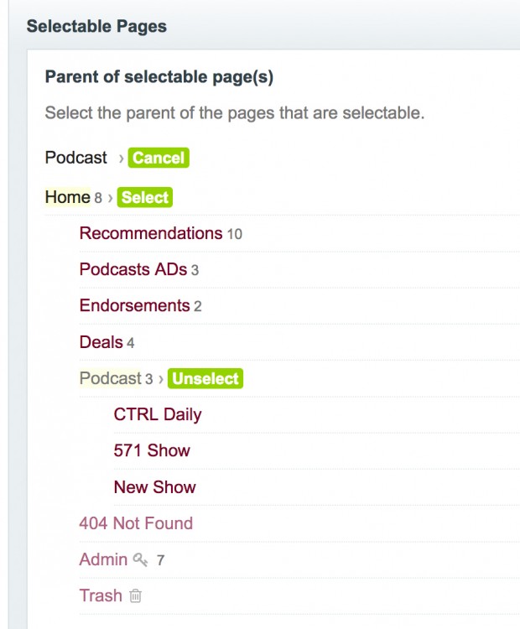Click the 404 Not Found page
520x629 pixels.
point(136,523)
